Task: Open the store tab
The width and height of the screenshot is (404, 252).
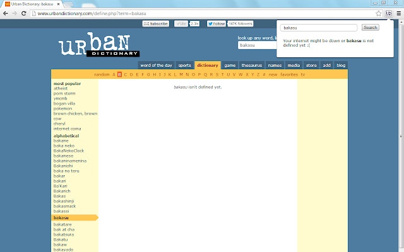Action: click(x=311, y=66)
